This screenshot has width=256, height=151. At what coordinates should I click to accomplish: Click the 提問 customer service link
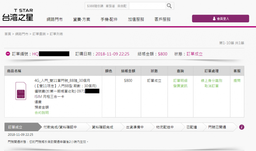(237, 81)
